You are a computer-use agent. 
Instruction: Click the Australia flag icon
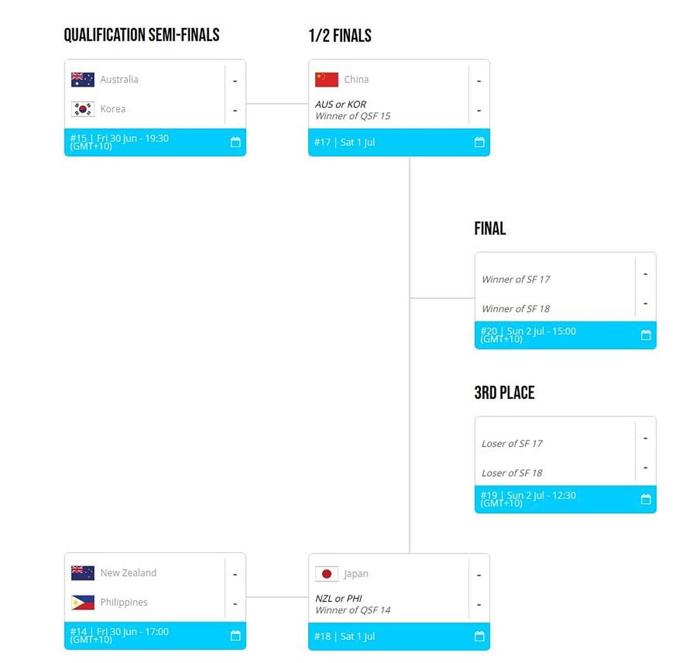pos(83,79)
